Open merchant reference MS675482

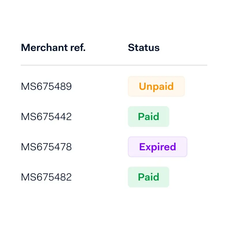(x=46, y=177)
